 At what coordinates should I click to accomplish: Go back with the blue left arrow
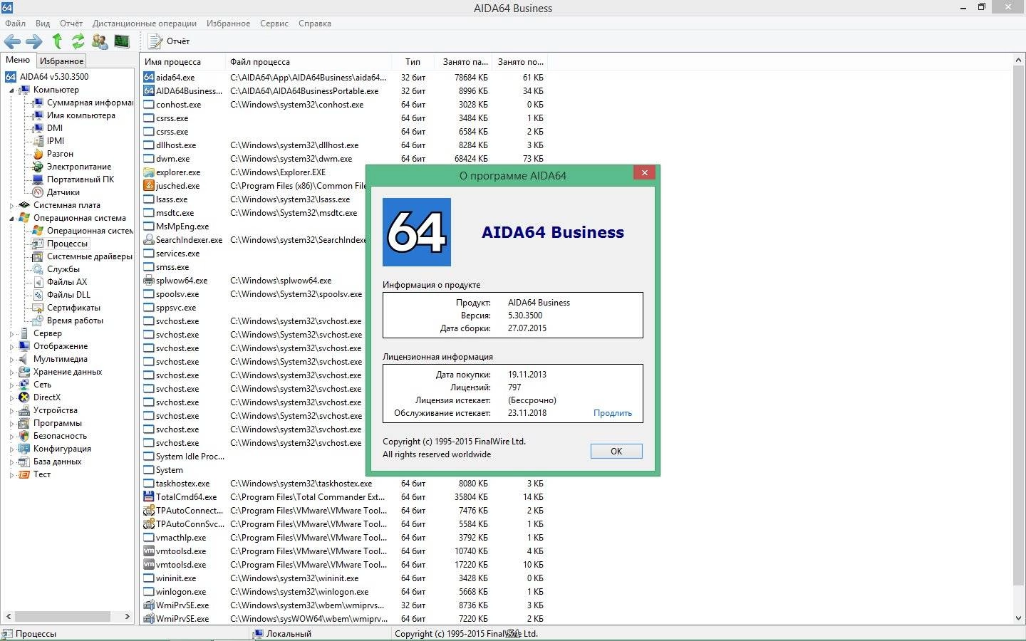click(x=12, y=41)
